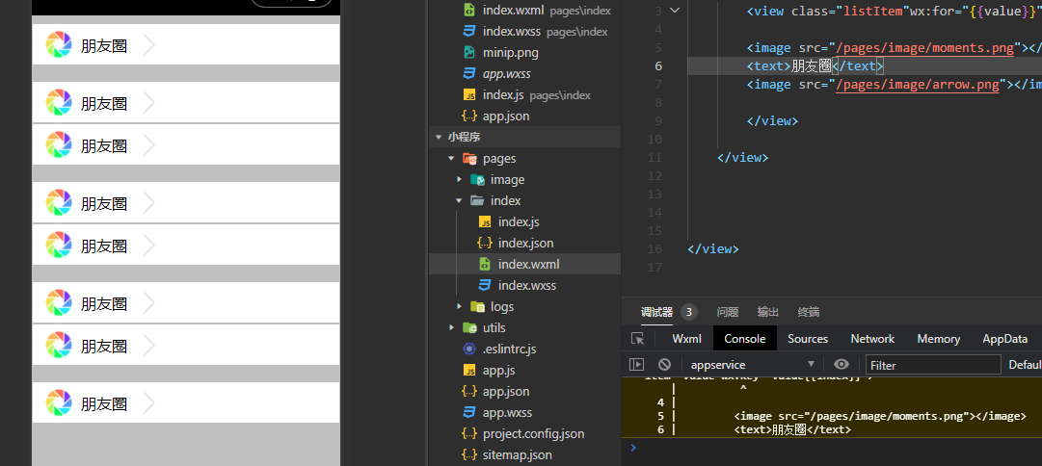Click the CSS icon of index.wxss in index folder
Viewport: 1042px width, 466px height.
(485, 285)
